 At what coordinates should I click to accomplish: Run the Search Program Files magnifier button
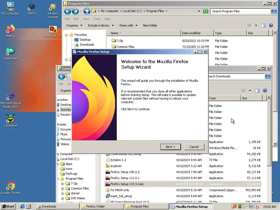(273, 11)
